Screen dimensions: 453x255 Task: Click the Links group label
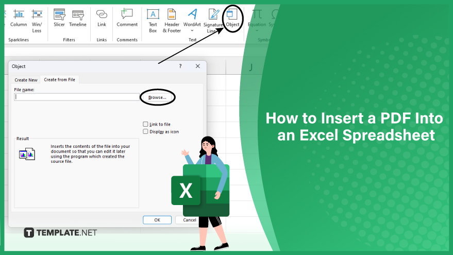click(x=102, y=40)
